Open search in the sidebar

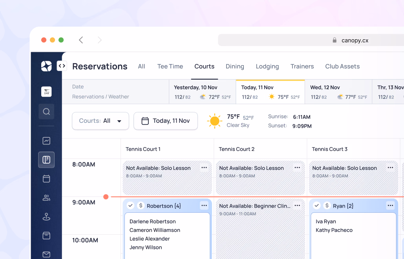coord(46,111)
